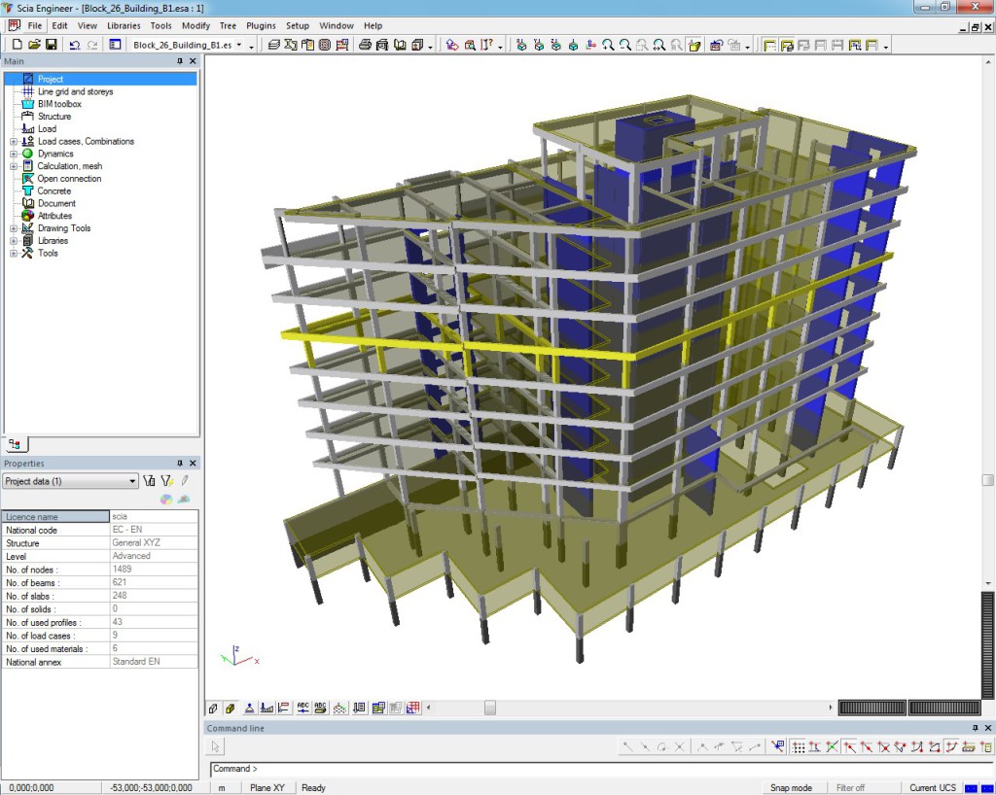Click the Plane XY status button
Image resolution: width=996 pixels, height=795 pixels.
coord(267,787)
